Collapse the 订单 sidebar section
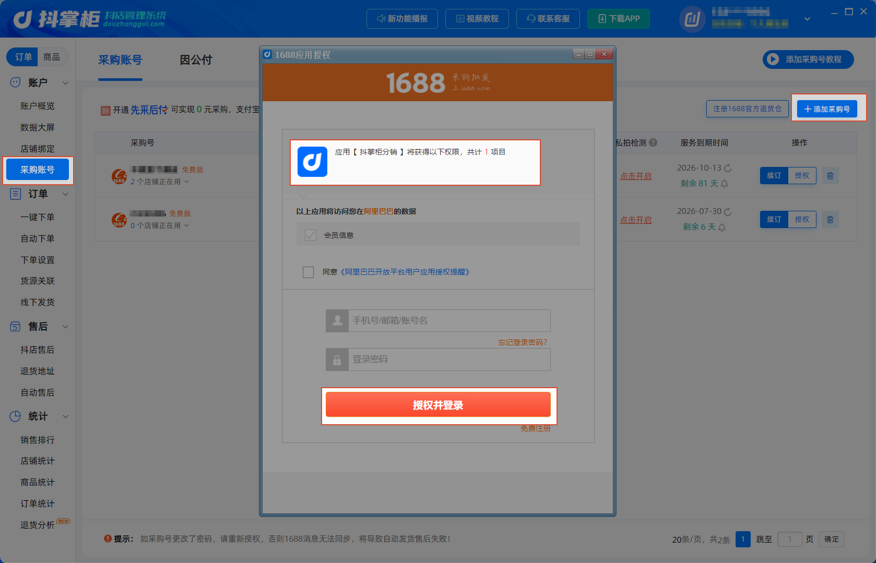This screenshot has width=876, height=563. point(66,194)
